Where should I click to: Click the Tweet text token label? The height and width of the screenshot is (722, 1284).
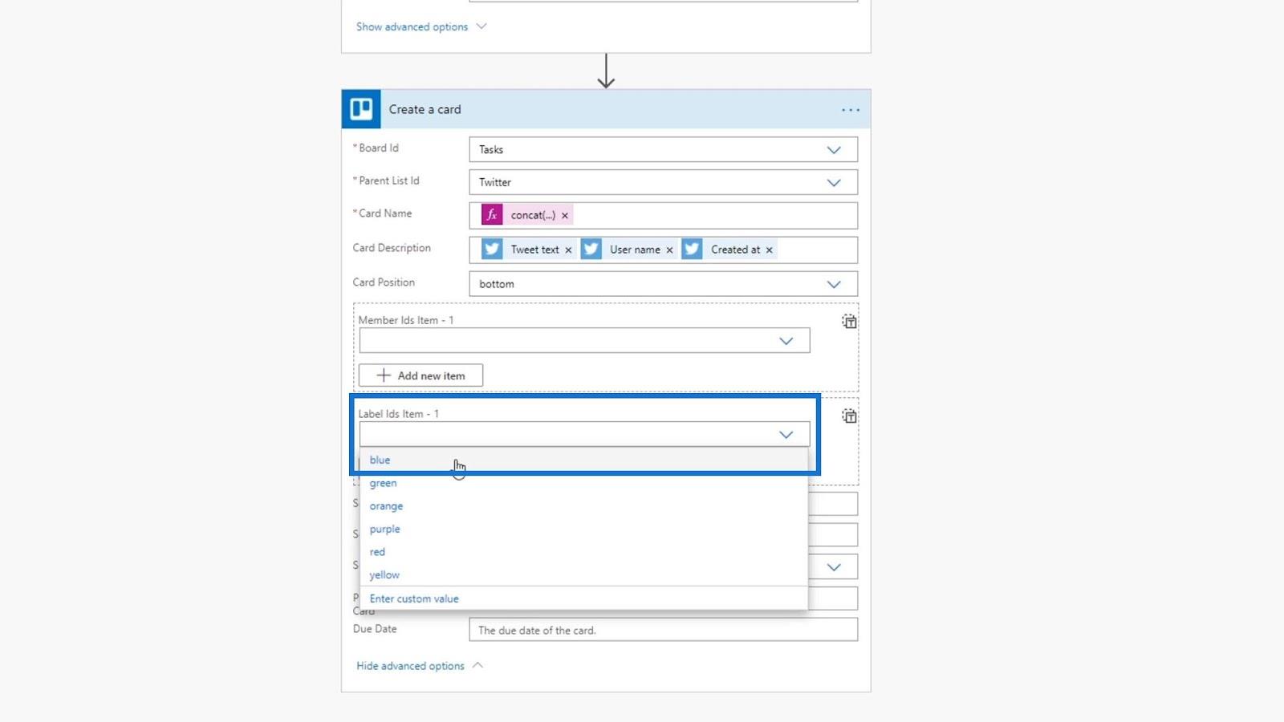534,249
